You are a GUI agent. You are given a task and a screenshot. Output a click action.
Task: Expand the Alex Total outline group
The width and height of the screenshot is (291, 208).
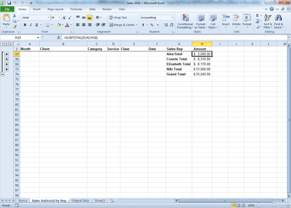click(7, 54)
